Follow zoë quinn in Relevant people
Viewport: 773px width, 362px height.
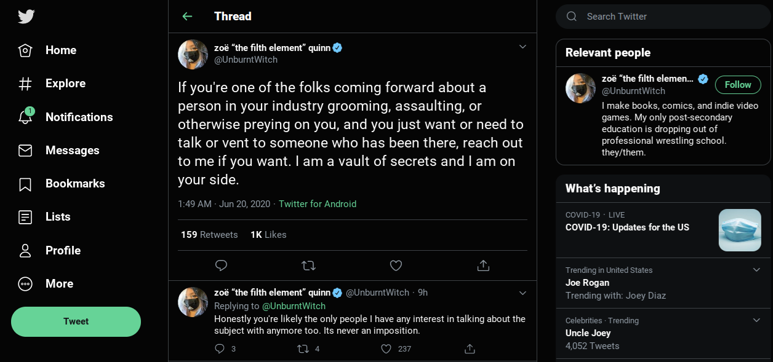click(738, 85)
